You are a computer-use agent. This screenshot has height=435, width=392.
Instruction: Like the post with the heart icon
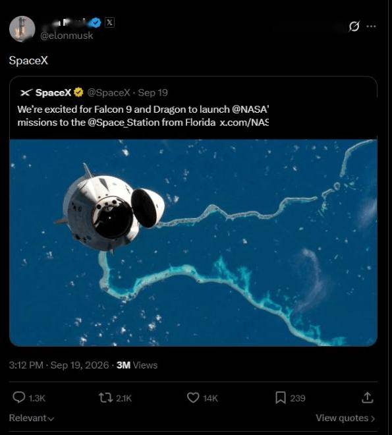pyautogui.click(x=193, y=397)
